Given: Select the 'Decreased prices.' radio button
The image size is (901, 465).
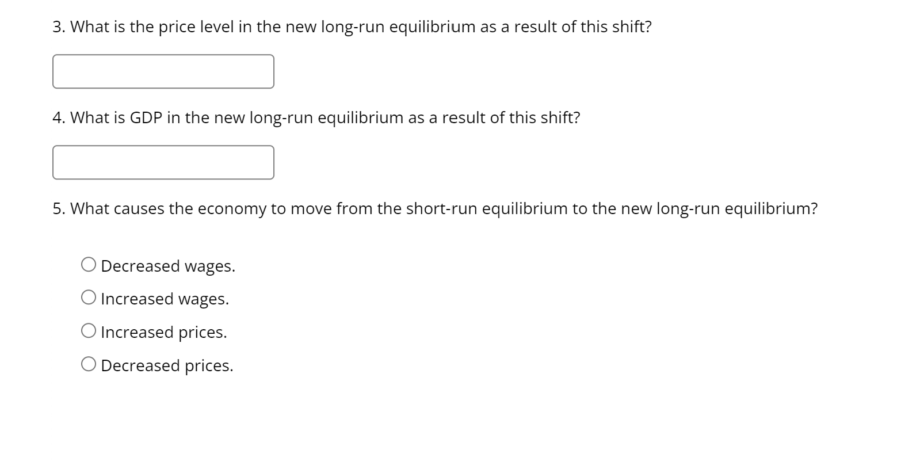Looking at the screenshot, I should [x=89, y=363].
